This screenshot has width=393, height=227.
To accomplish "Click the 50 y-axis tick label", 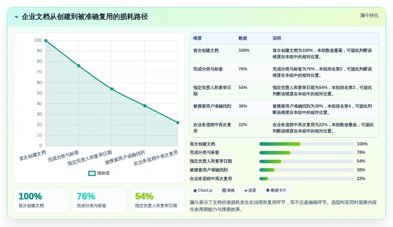I will pyautogui.click(x=39, y=93).
